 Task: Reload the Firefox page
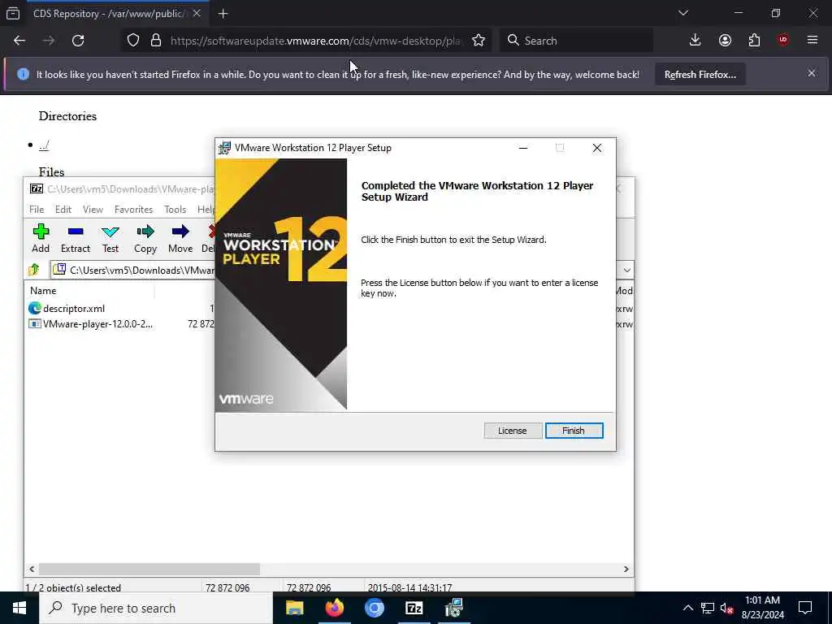coord(78,41)
